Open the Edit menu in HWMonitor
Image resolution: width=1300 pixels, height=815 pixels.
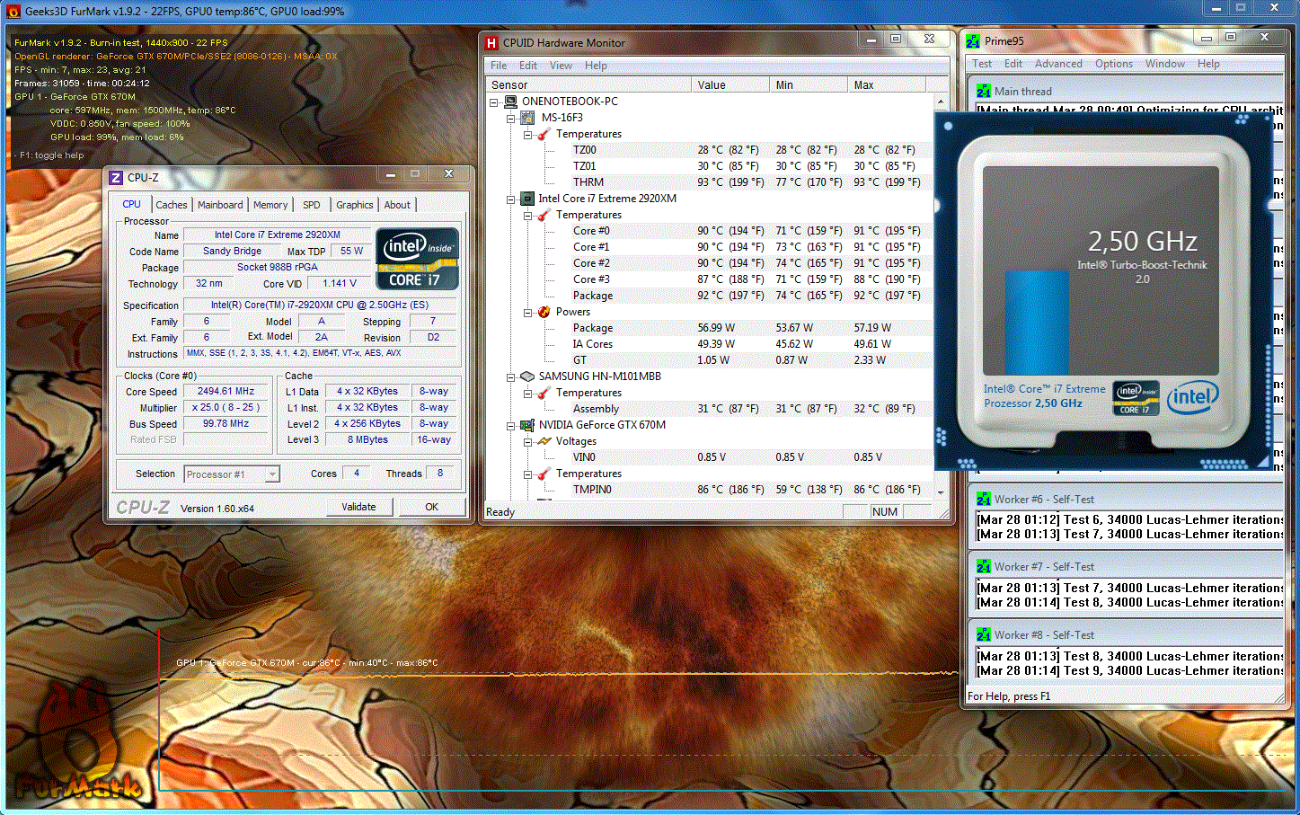click(x=528, y=66)
